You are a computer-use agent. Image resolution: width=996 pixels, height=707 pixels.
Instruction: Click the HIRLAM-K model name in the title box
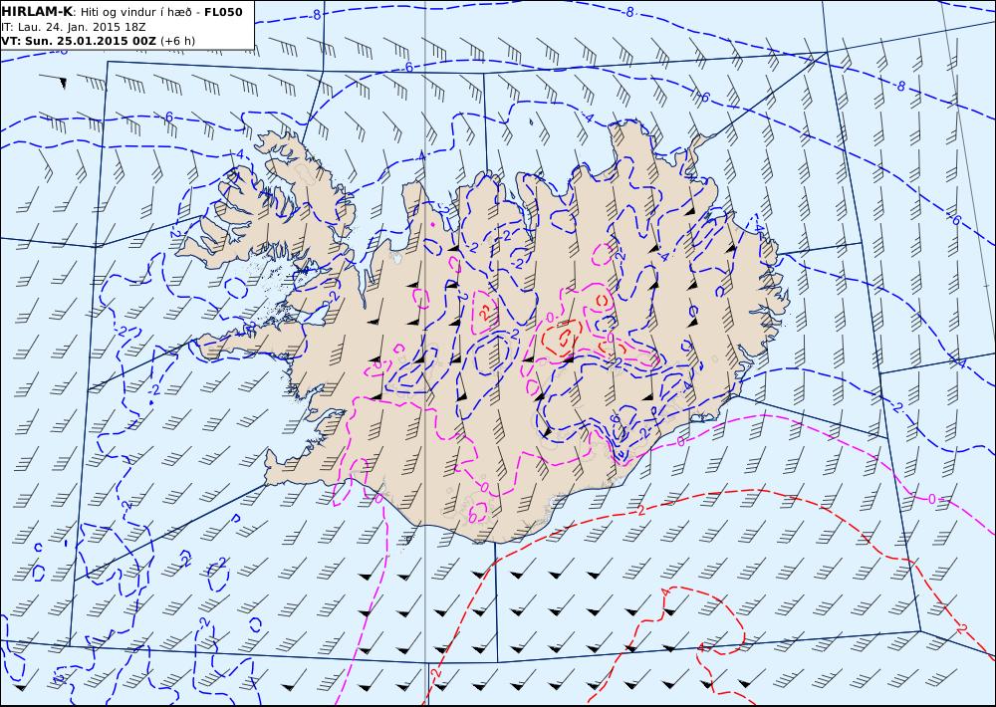(37, 12)
